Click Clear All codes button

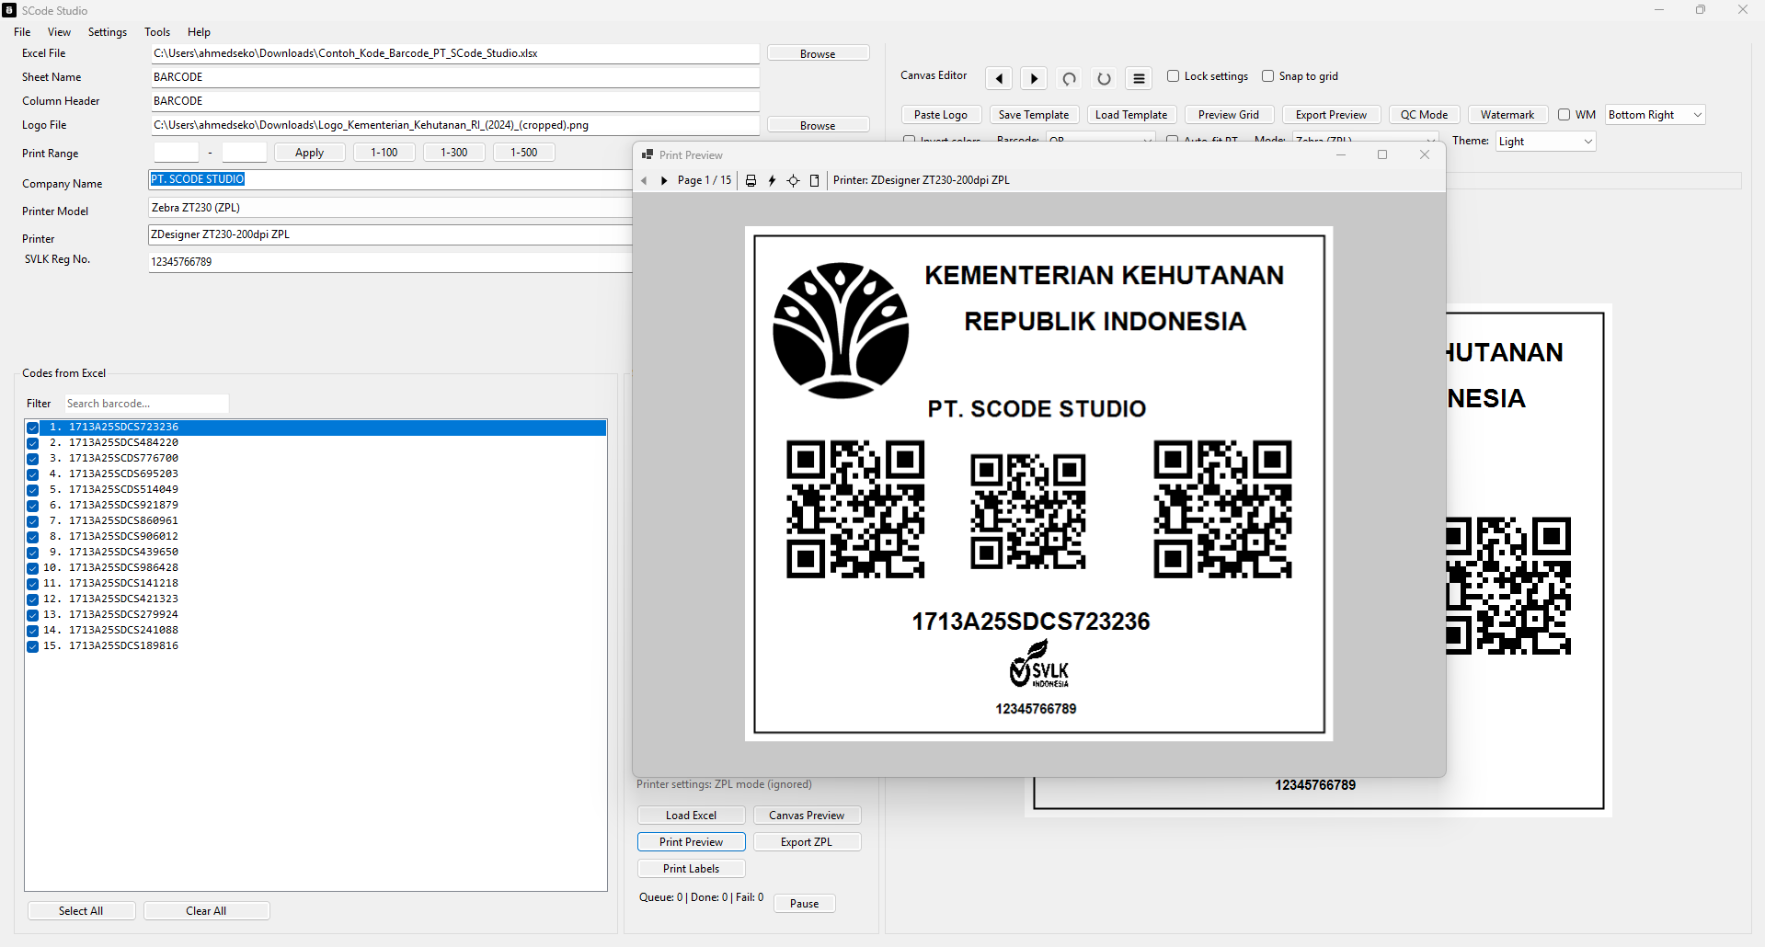(x=206, y=911)
